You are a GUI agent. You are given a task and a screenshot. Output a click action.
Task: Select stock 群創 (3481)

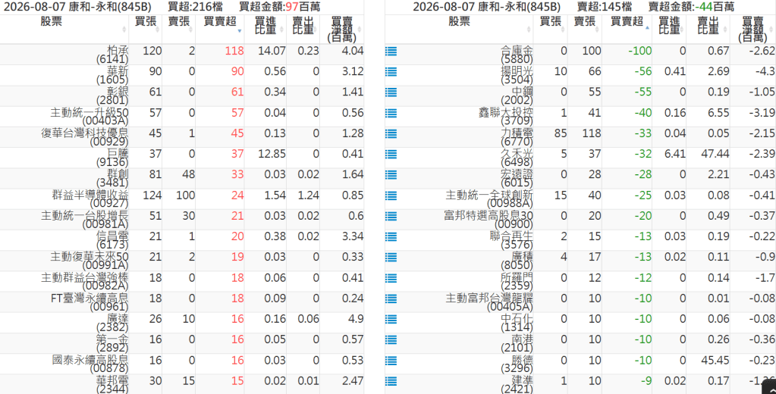pos(112,179)
